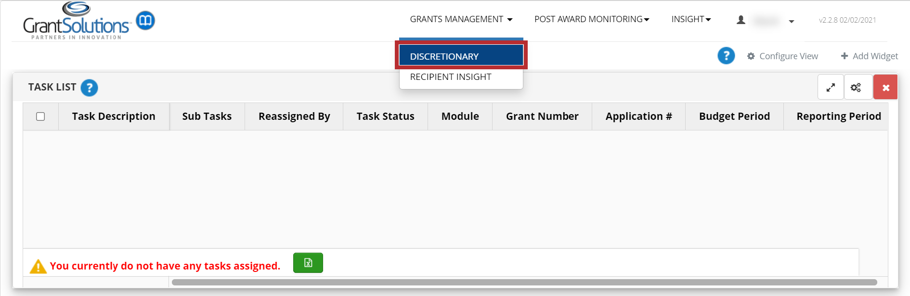Open the Post Award Monitoring dropdown
Image resolution: width=910 pixels, height=296 pixels.
coord(591,19)
